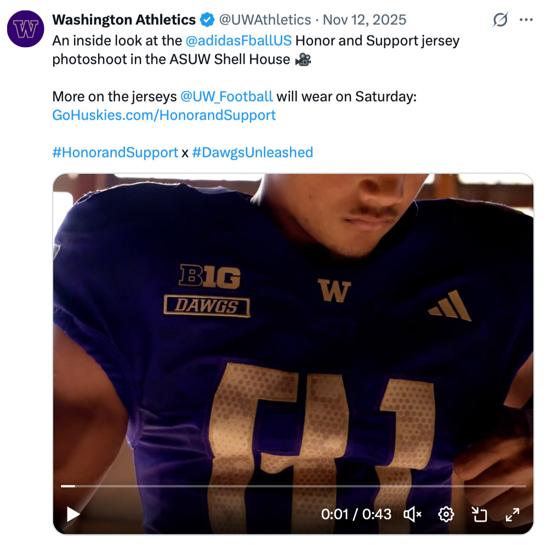546x545 pixels.
Task: Open the post's more options menu
Action: [526, 20]
